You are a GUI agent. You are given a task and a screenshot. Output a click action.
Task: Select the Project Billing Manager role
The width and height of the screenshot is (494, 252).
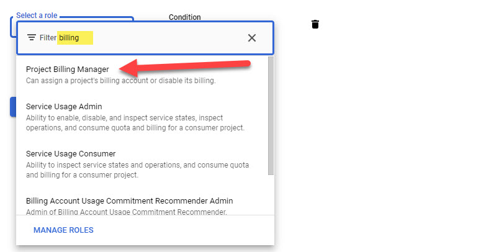pos(67,70)
